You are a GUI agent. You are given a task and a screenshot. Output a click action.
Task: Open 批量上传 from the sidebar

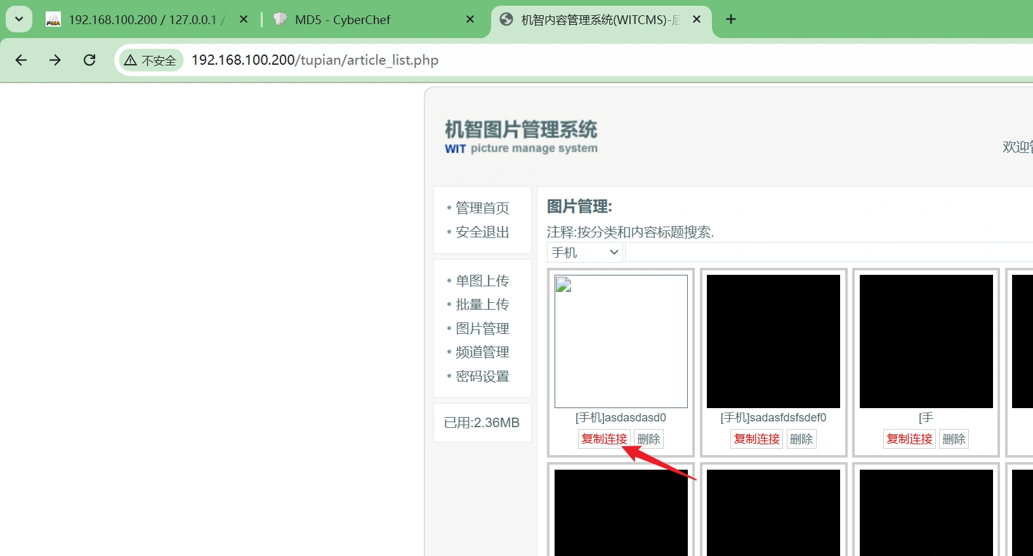482,305
